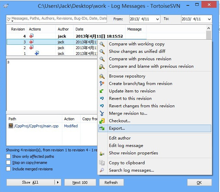
Task: Click inside the log message text pane
Action: click(52, 85)
